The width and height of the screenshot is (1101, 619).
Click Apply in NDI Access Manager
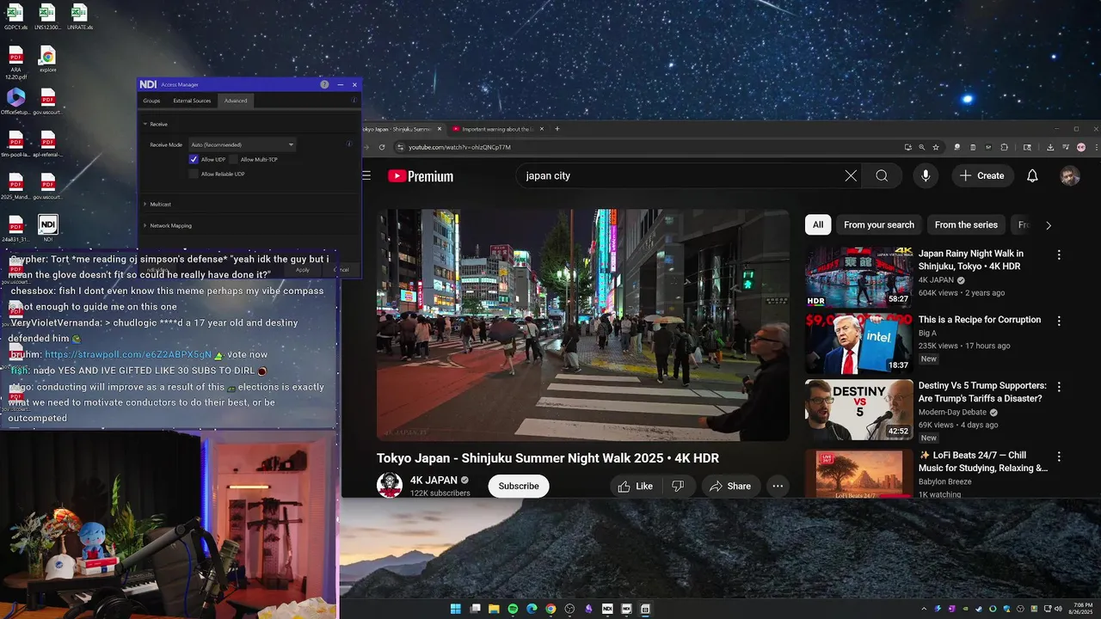pos(303,270)
